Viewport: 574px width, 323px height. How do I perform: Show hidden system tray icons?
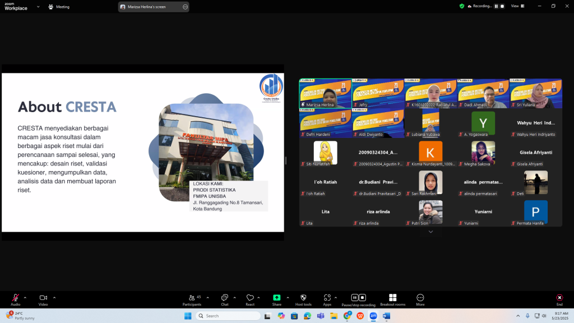[517, 316]
